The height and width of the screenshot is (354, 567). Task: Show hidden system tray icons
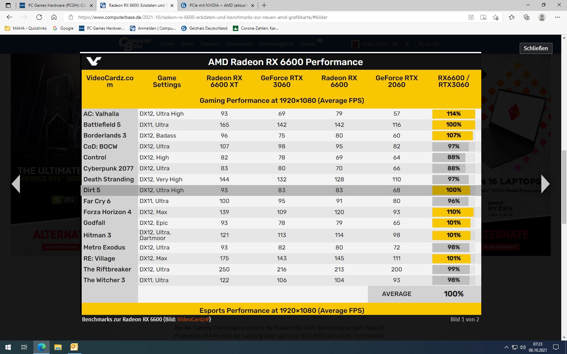506,347
